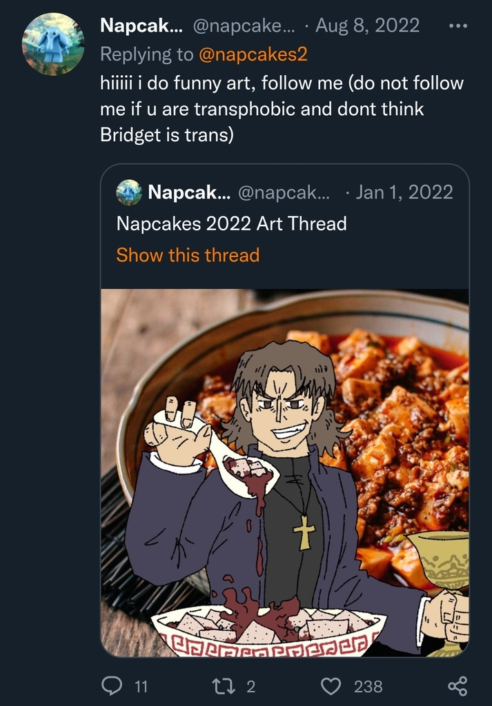The height and width of the screenshot is (706, 492).
Task: Click the reply speech bubble icon
Action: 112,685
